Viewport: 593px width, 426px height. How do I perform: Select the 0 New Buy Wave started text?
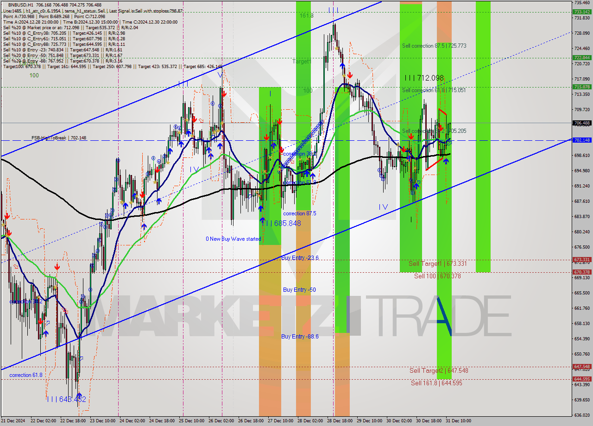pos(233,239)
